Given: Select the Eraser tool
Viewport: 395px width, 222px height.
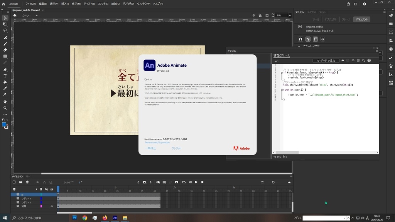Looking at the screenshot, I should pyautogui.click(x=5, y=50).
